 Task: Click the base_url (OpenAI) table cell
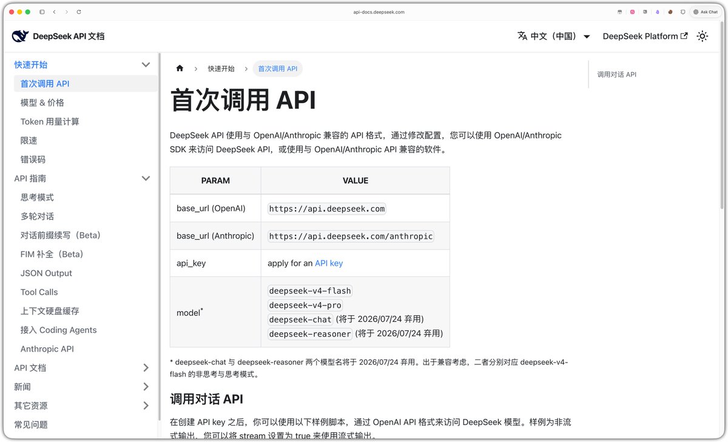click(x=215, y=208)
